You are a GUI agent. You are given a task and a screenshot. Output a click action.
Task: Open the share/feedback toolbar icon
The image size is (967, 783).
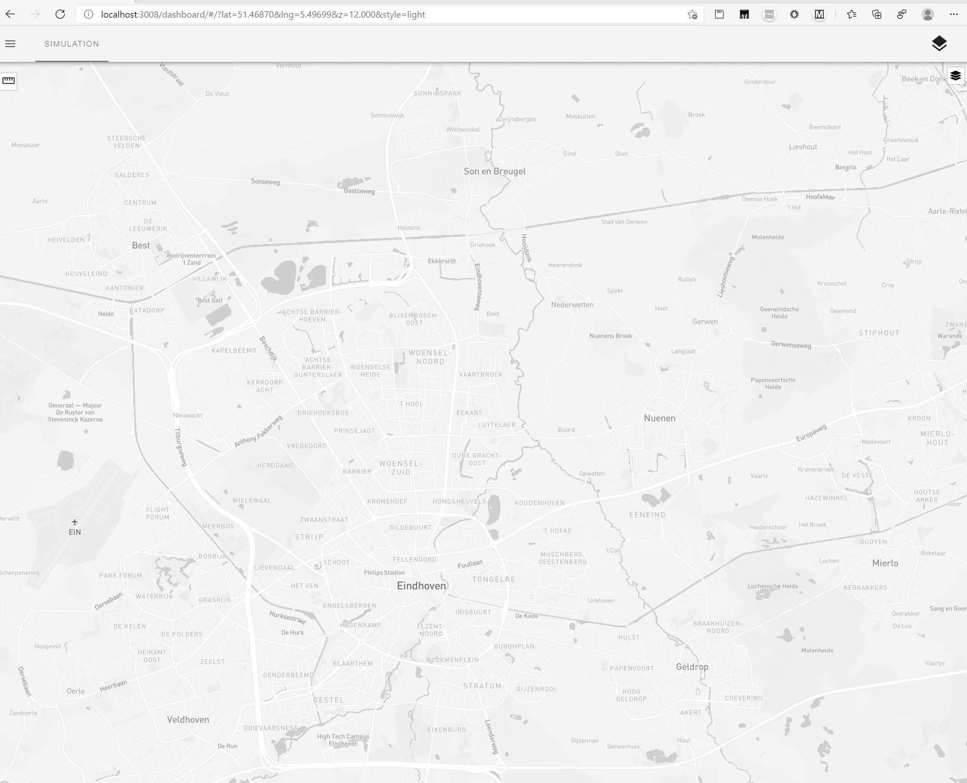click(x=902, y=15)
